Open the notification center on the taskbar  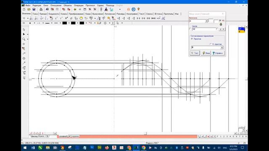pos(243,148)
